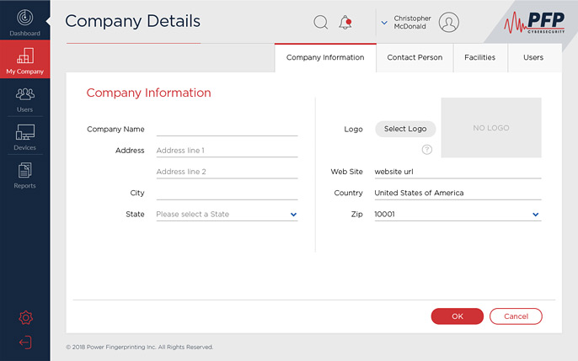Open the Facilities tab
Viewport: 578px width, 361px height.
click(480, 57)
